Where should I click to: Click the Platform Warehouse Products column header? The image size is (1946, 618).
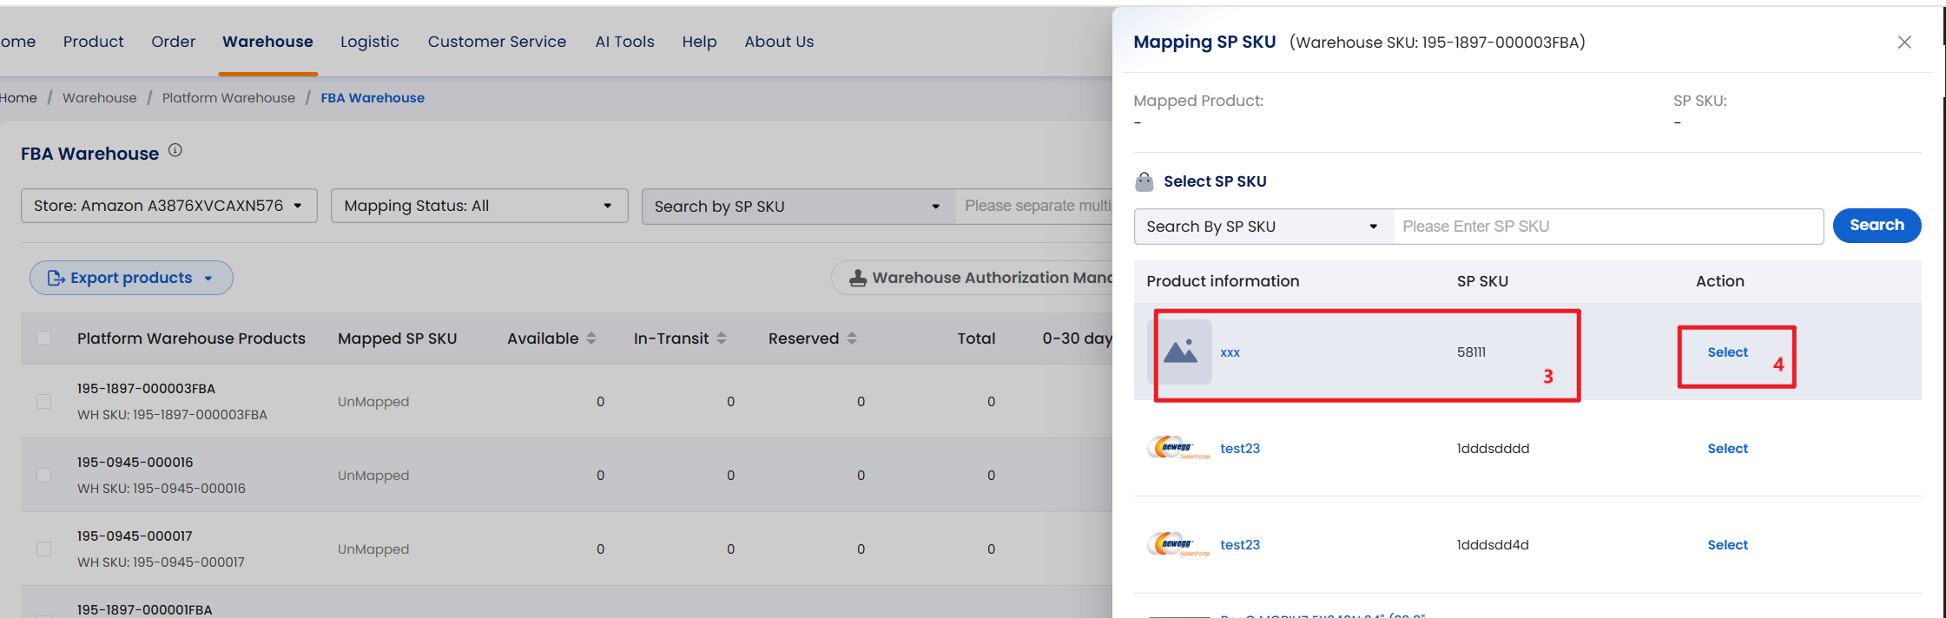[191, 339]
